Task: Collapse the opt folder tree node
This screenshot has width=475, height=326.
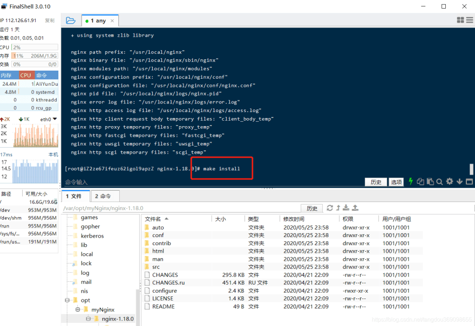Action: (x=67, y=300)
